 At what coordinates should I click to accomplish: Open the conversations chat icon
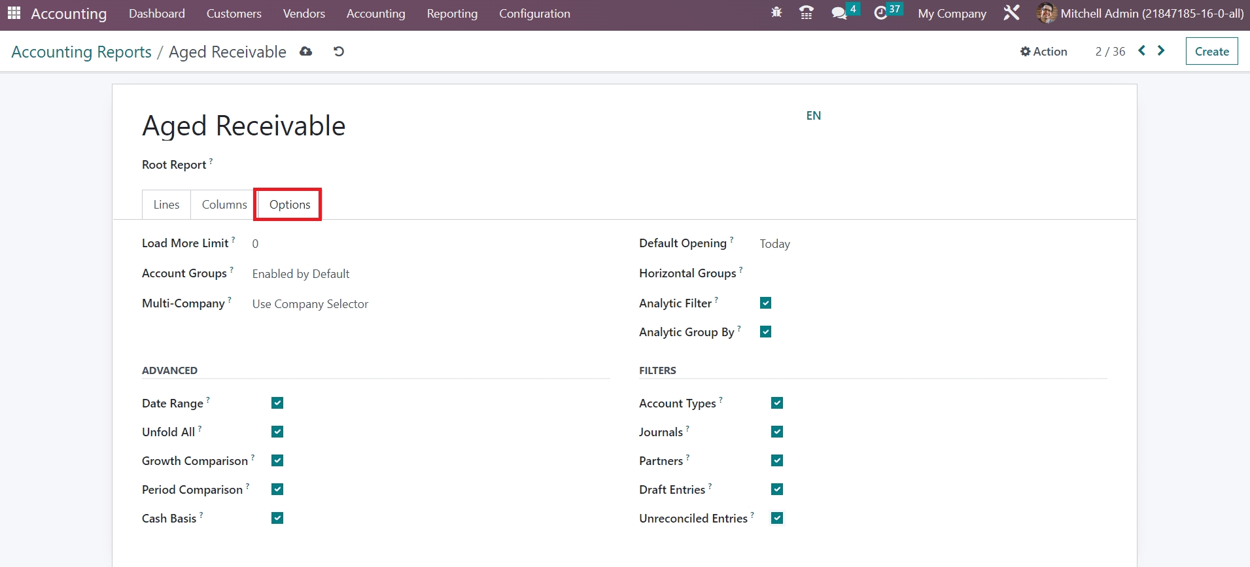(x=839, y=13)
